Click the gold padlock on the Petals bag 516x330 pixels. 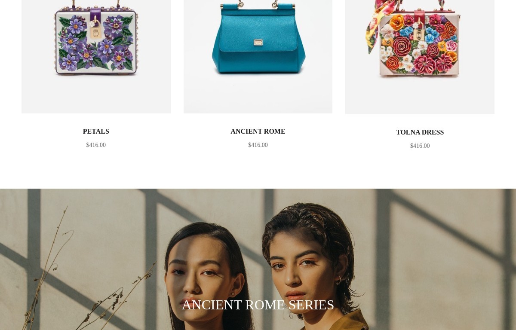click(x=96, y=31)
